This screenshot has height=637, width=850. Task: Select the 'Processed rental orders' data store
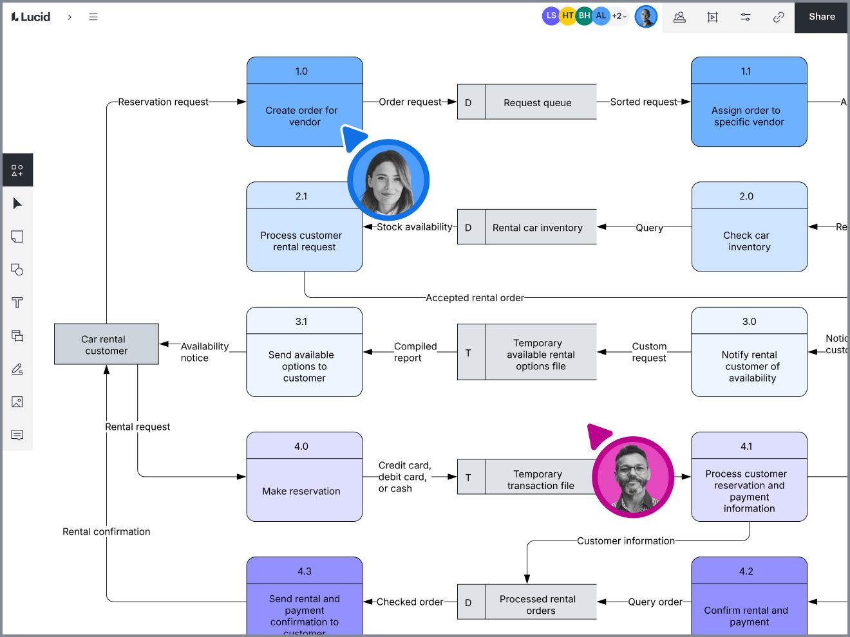[527, 602]
